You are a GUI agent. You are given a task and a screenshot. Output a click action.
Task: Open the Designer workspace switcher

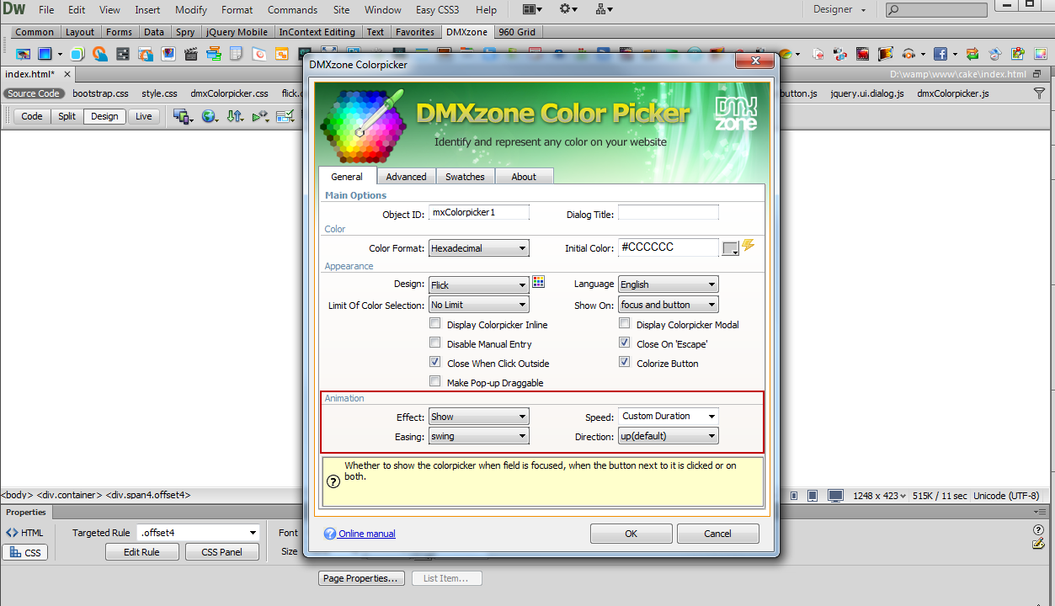coord(839,9)
